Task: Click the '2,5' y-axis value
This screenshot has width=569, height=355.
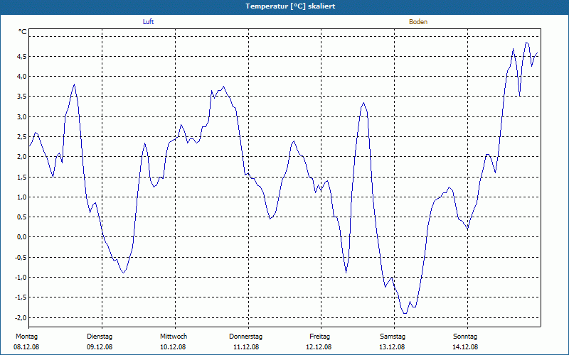Action: coord(22,136)
